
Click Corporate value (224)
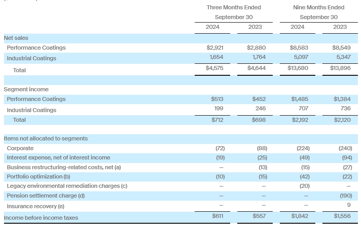click(x=303, y=148)
